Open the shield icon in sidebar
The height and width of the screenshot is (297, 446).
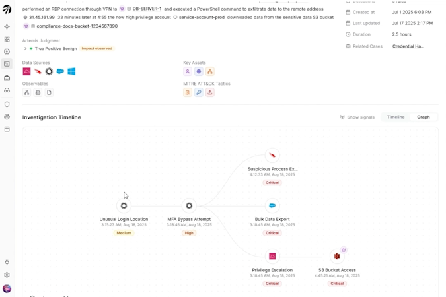pos(7,104)
